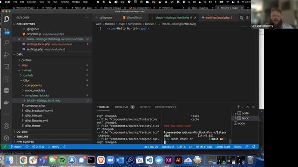Click the feedback icon in status bar
Screen dimensions: 298x167
247,147
